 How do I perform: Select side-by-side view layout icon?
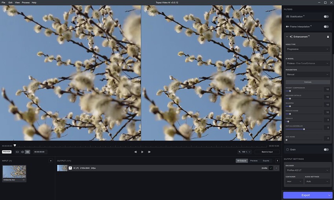[x=28, y=152]
